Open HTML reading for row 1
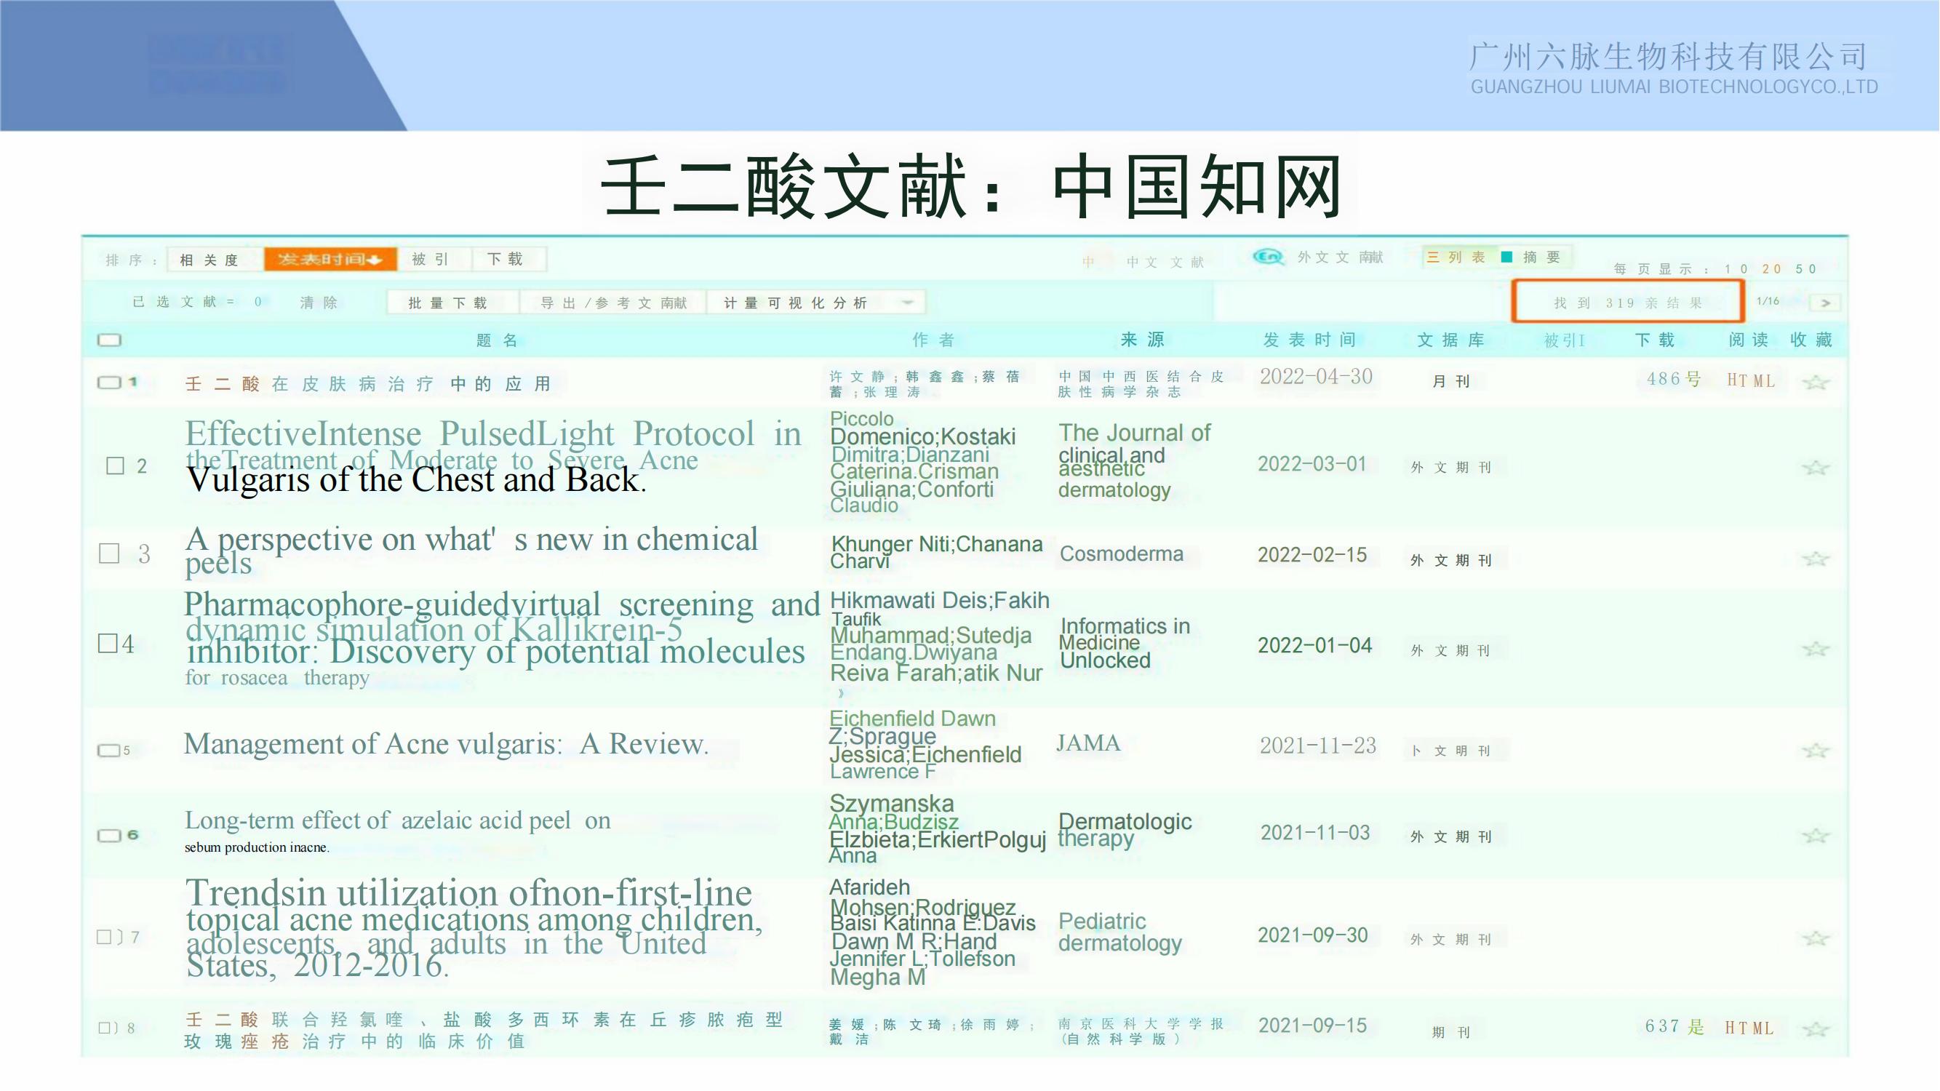This screenshot has height=1091, width=1940. (x=1751, y=380)
